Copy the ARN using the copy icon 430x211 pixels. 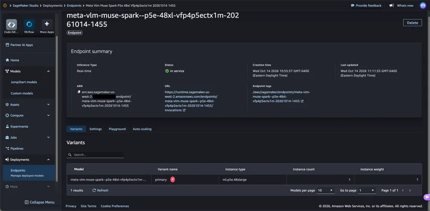[x=79, y=92]
